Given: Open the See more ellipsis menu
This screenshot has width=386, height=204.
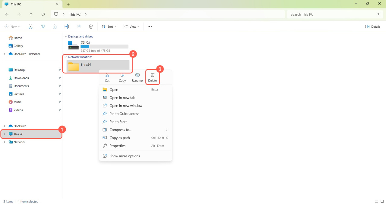Looking at the screenshot, I should [150, 26].
